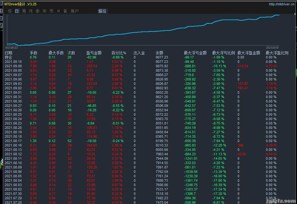This screenshot has width=297, height=204.
Task: Select the 2021.09.01 date row
Action: tap(13, 92)
